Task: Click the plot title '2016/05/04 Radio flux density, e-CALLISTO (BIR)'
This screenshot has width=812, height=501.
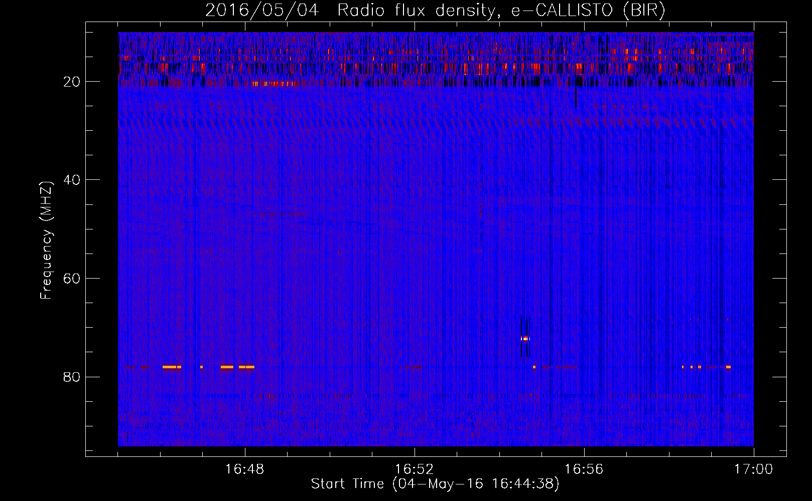Action: [435, 10]
